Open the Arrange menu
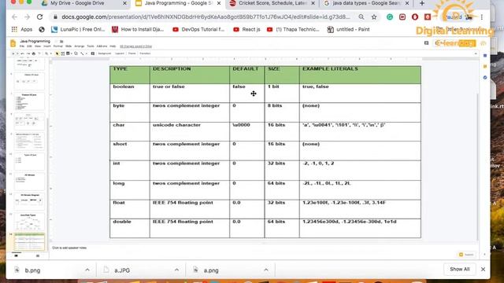Image resolution: width=504 pixels, height=283 pixels. coord(80,46)
